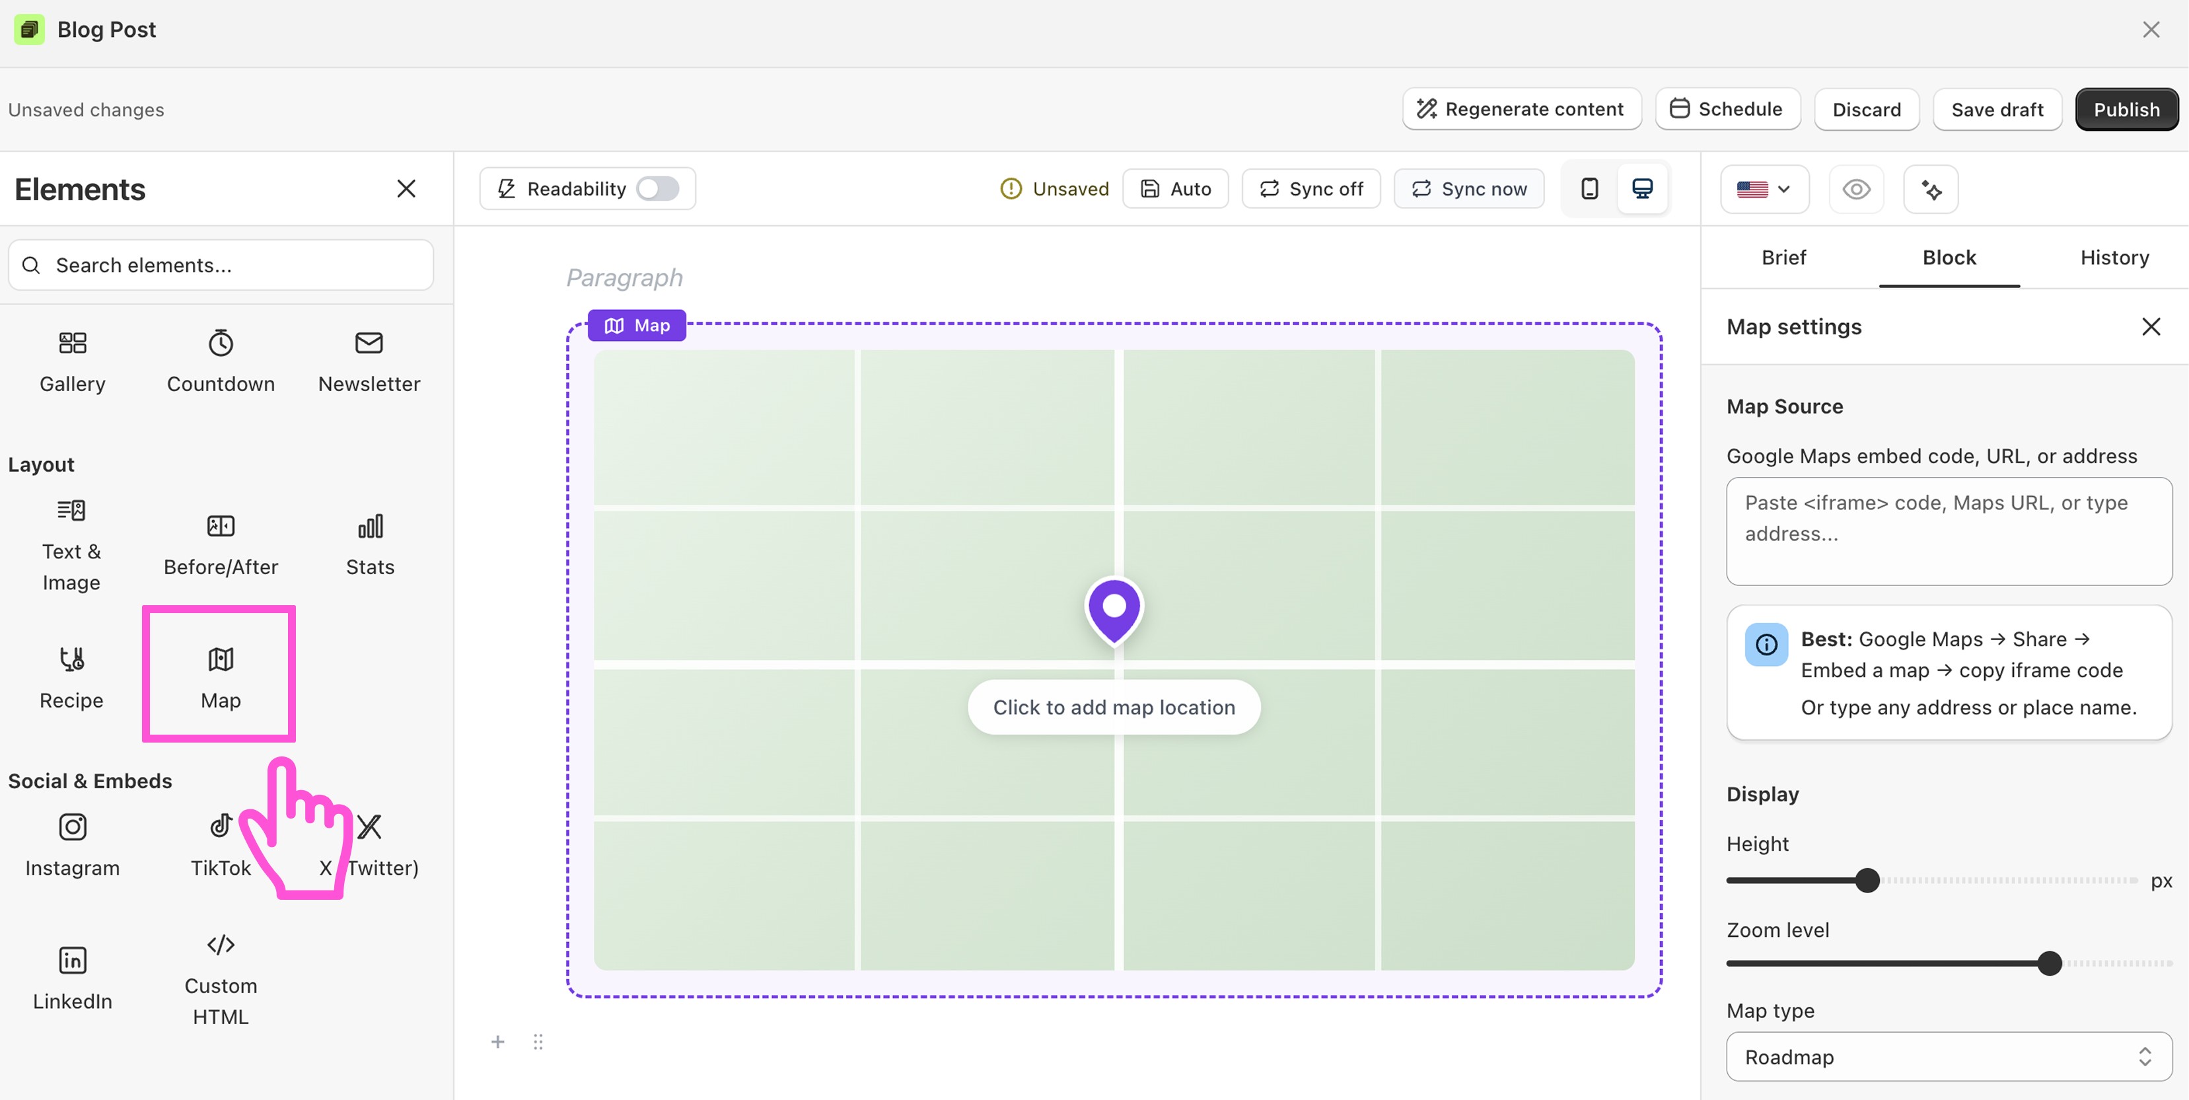Screen dimensions: 2189x1100
Task: Open the AI sparkle tools
Action: [x=1931, y=190]
